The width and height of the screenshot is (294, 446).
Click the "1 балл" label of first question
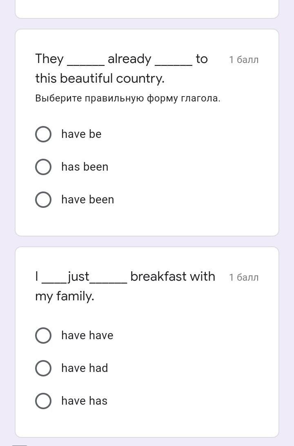point(244,60)
